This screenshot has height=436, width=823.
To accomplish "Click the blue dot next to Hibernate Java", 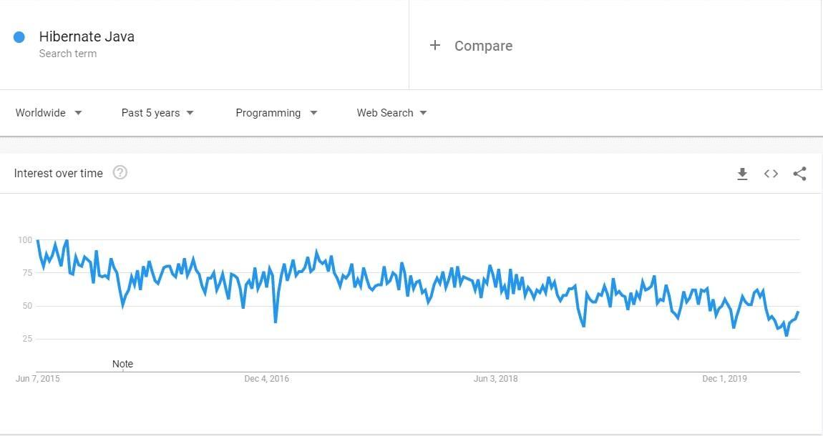I will (x=19, y=37).
